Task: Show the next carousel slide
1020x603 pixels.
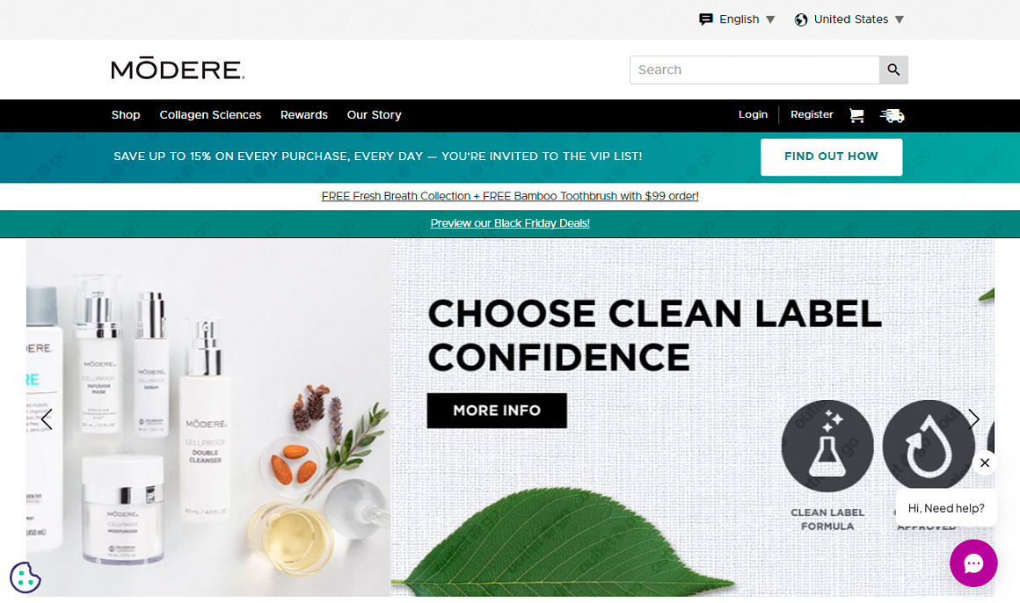Action: 973,419
